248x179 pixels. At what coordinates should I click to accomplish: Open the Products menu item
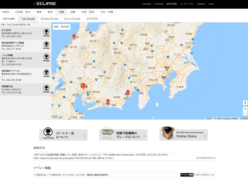(159, 4)
